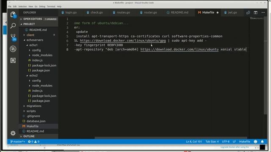Open the Search view in activity bar
Screen dimensions: 271x152
click(13, 26)
